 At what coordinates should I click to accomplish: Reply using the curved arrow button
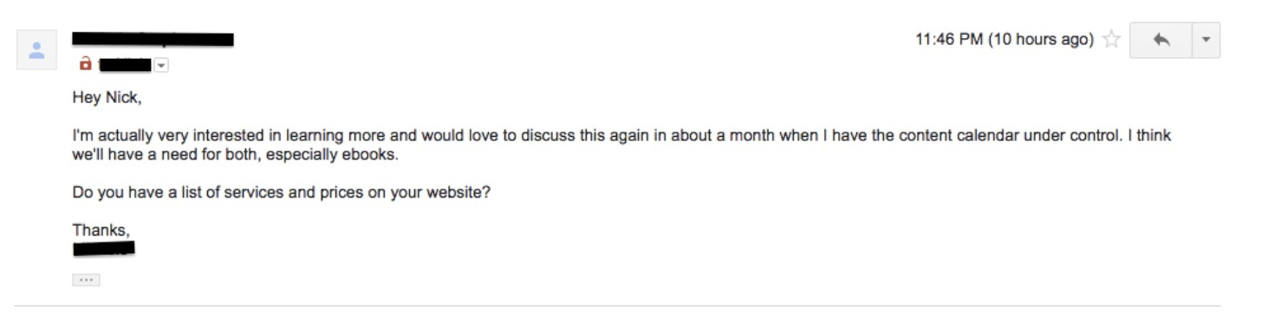click(1161, 40)
